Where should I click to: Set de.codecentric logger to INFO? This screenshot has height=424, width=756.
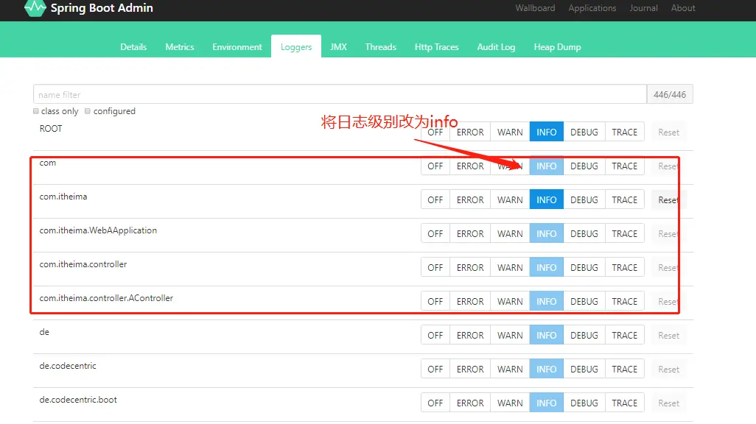546,369
